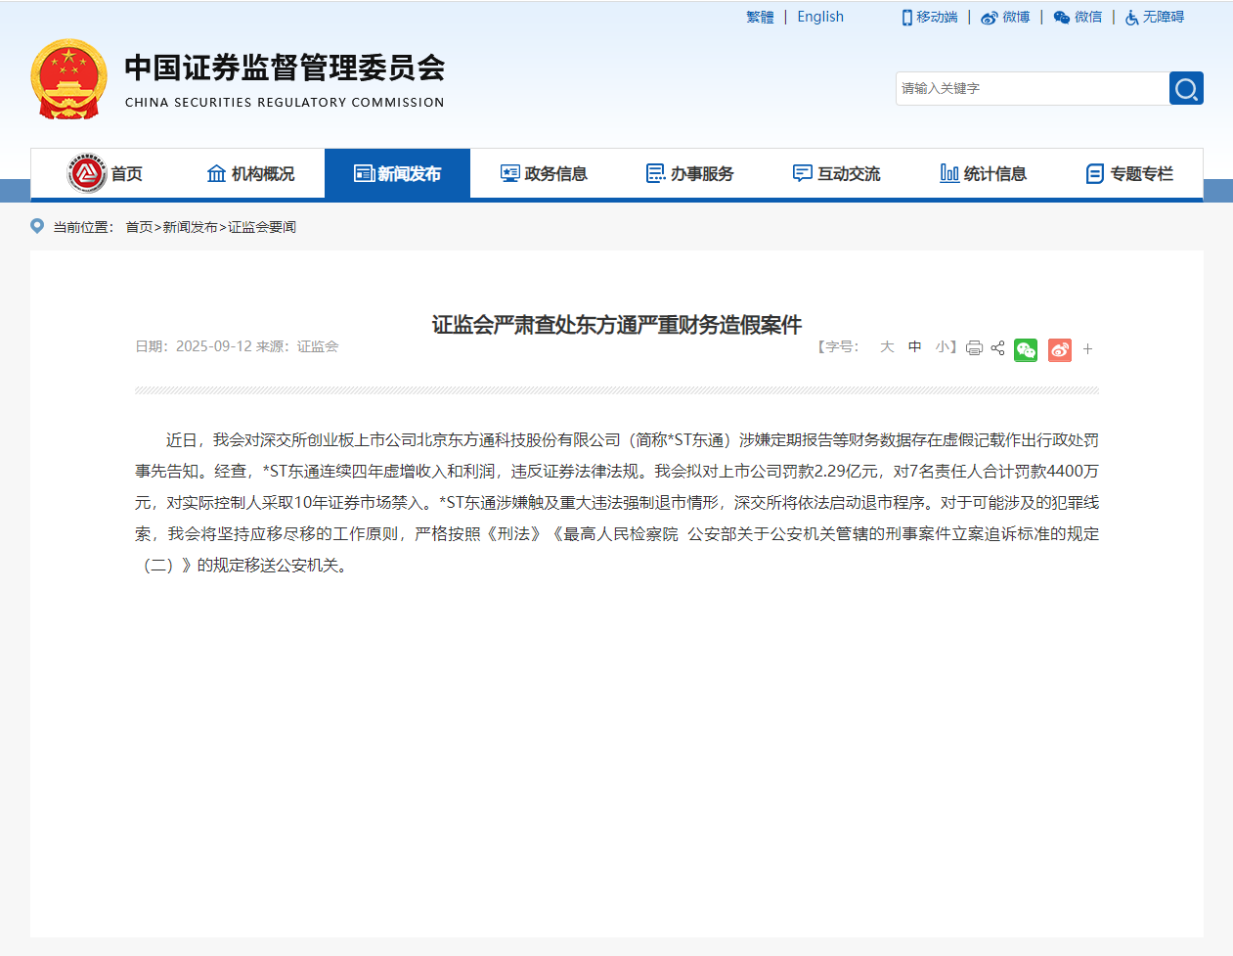Share the article via red Weibo icon

1060,349
